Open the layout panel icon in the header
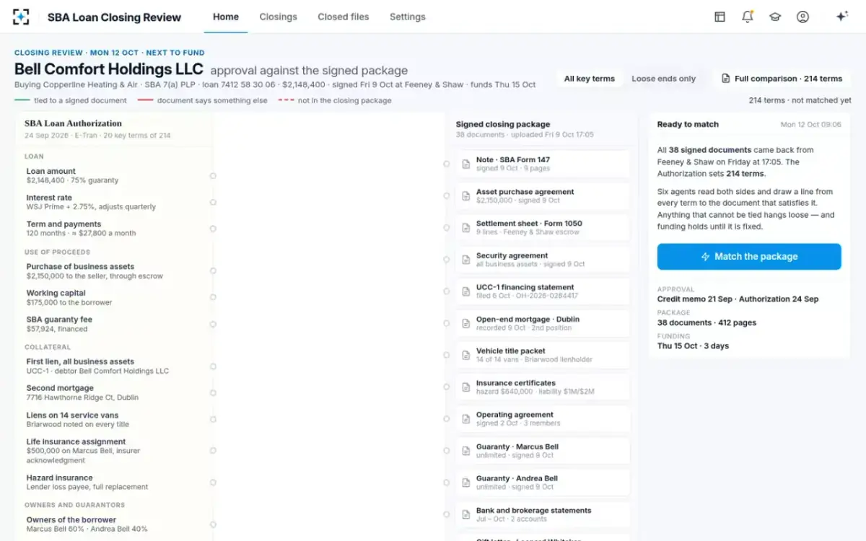The width and height of the screenshot is (866, 541). (720, 17)
